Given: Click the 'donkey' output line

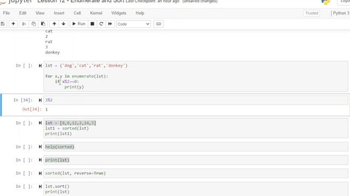Looking at the screenshot, I should tap(52, 52).
